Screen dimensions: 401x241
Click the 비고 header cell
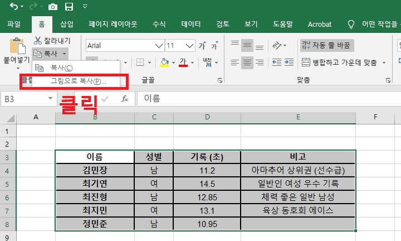(x=298, y=157)
